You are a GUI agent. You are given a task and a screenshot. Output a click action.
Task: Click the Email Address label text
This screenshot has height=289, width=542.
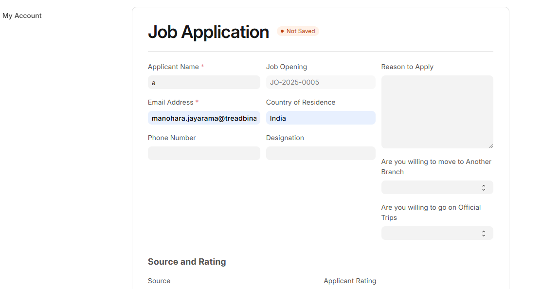click(x=170, y=102)
